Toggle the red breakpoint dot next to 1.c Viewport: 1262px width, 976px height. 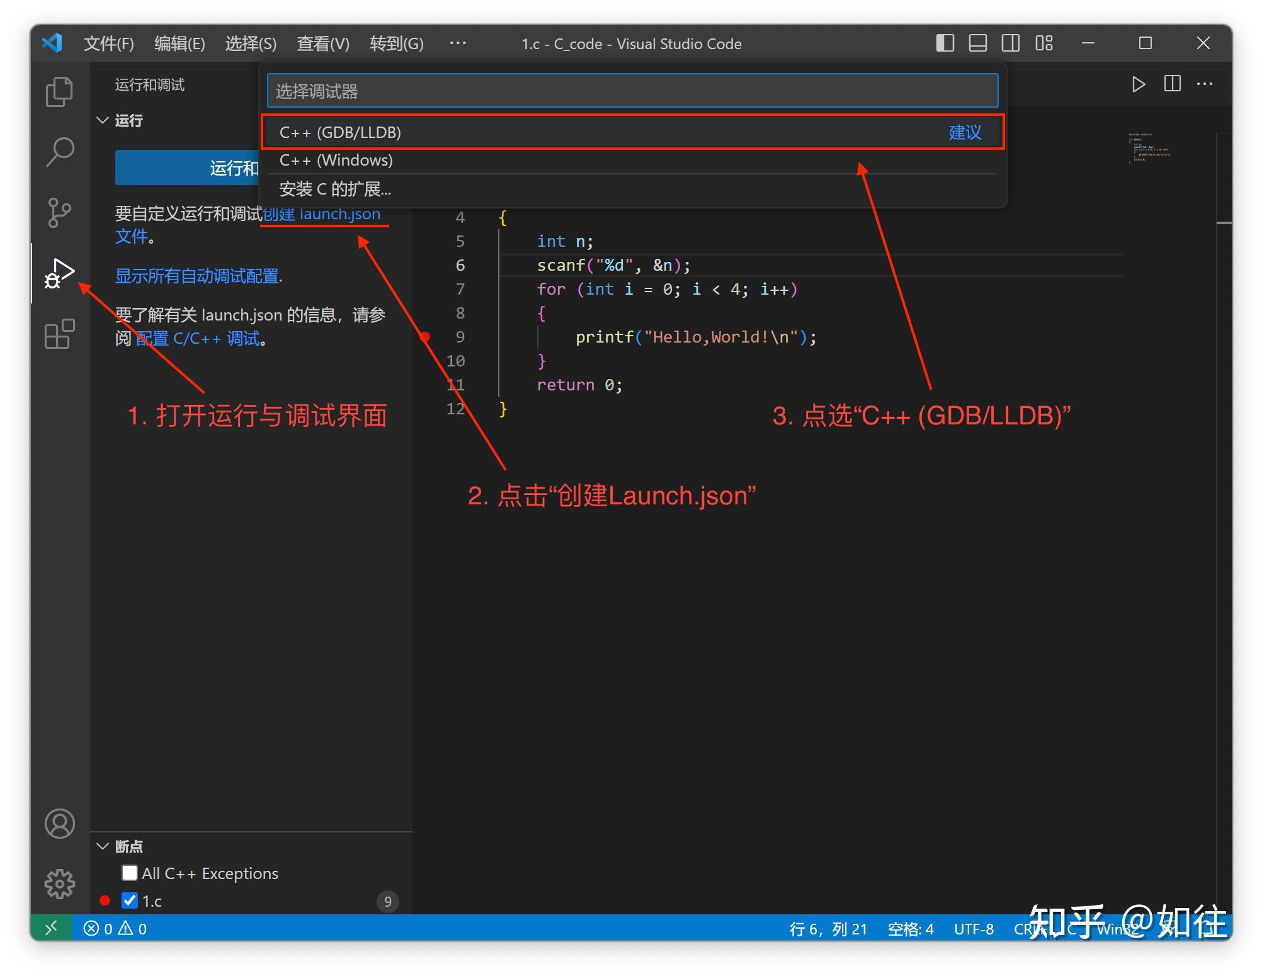coord(105,900)
